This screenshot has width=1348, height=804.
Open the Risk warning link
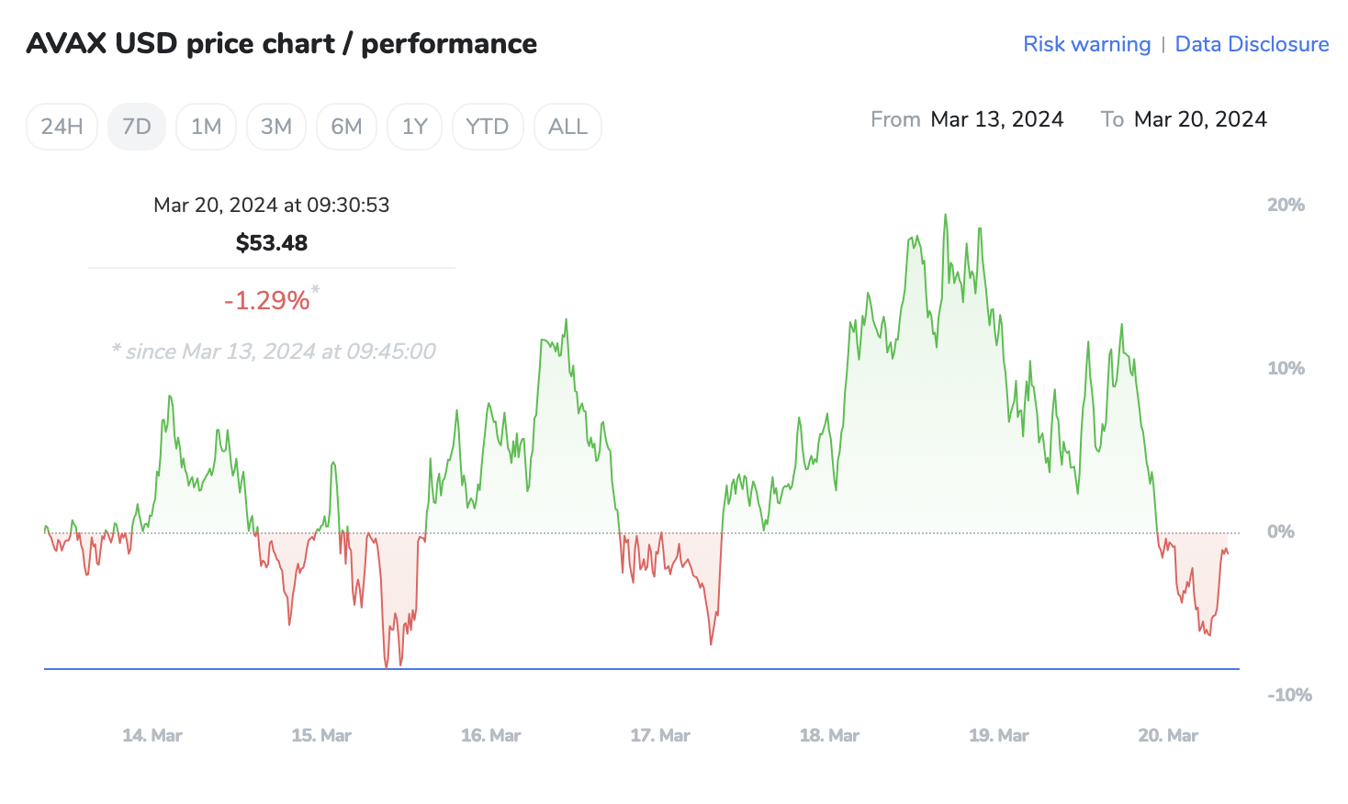[x=1086, y=44]
